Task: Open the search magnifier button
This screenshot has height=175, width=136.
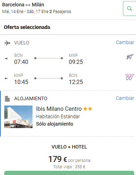Action: coord(130,8)
